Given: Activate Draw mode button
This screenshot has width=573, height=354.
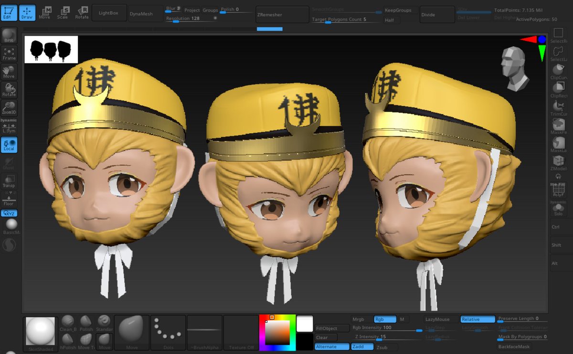Looking at the screenshot, I should (x=27, y=13).
